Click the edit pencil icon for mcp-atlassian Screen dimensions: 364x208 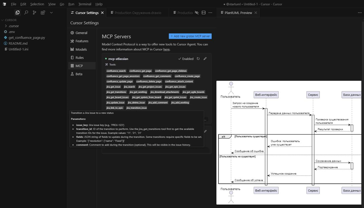pos(205,59)
